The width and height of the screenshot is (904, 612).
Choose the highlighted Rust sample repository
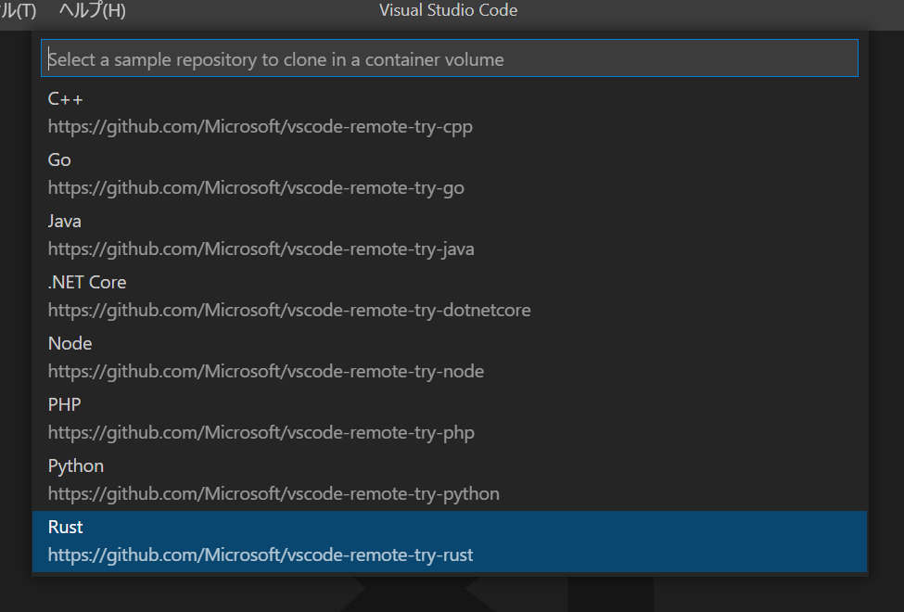pos(450,541)
